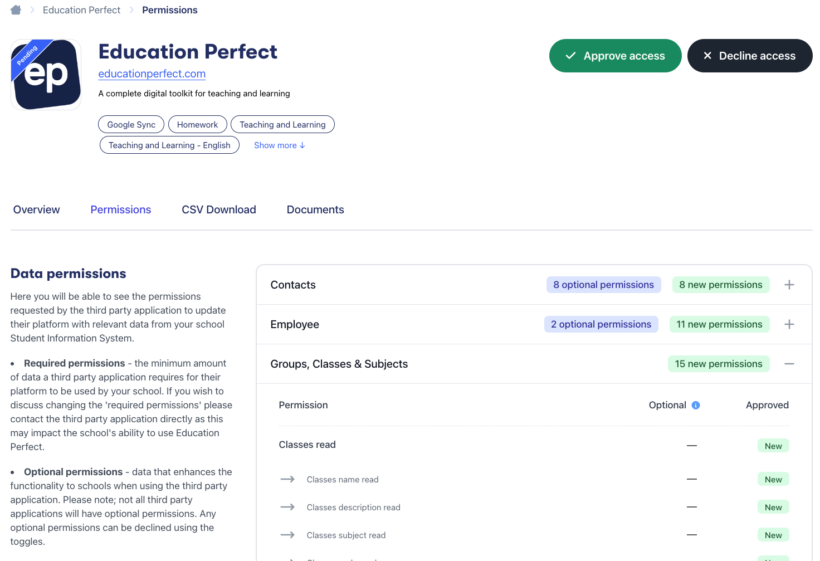Click the 15 new permissions badge
This screenshot has height=561, width=820.
[719, 364]
